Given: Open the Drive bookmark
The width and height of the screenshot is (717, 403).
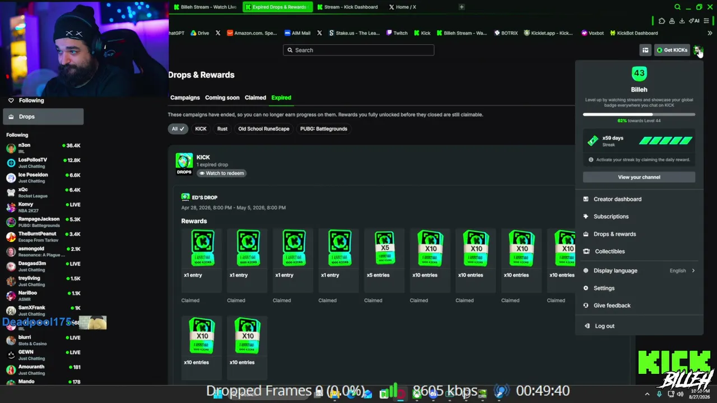Looking at the screenshot, I should pos(199,33).
